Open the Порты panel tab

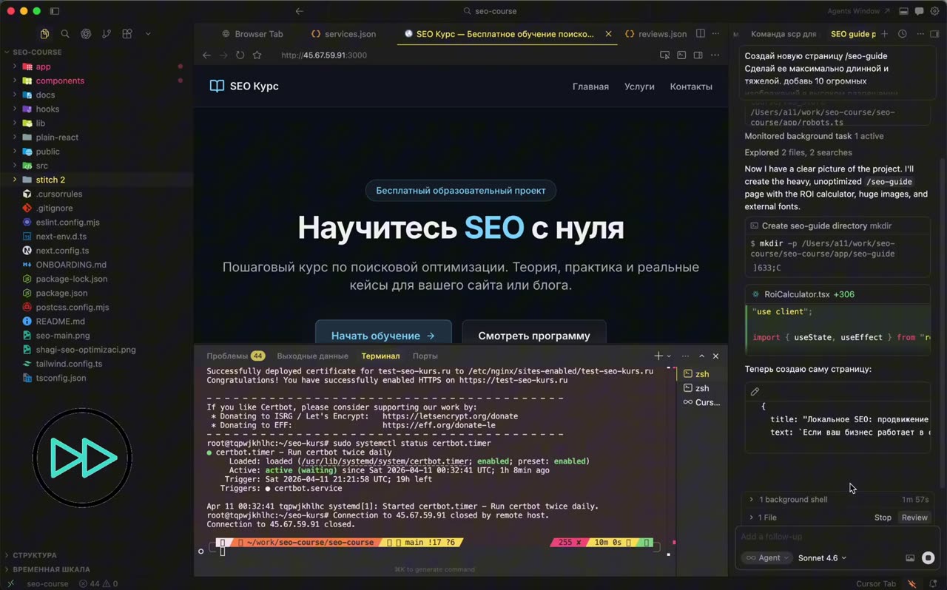(x=425, y=356)
